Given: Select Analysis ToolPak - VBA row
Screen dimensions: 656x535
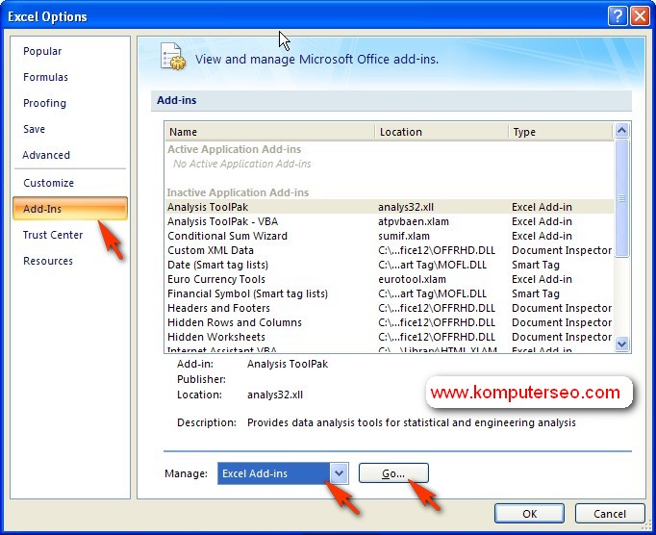Looking at the screenshot, I should pyautogui.click(x=390, y=221).
